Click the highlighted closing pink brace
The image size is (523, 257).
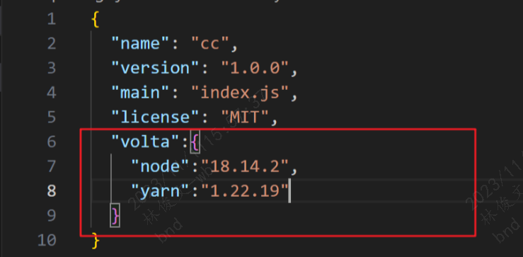pyautogui.click(x=115, y=216)
